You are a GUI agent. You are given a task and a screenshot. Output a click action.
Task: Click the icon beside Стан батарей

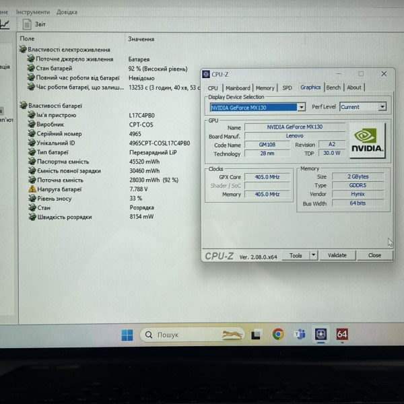point(31,68)
